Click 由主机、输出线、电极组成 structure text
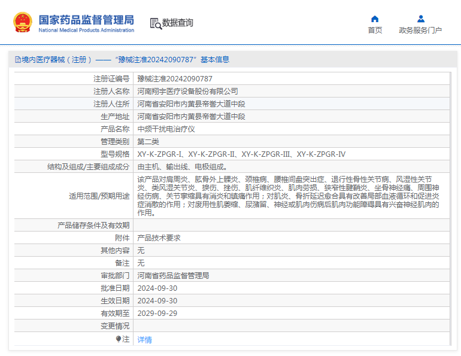This screenshot has height=356, width=461. (x=182, y=167)
